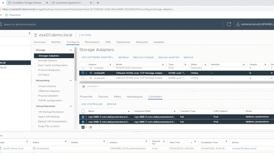Filter the Type column

(x=185, y=65)
